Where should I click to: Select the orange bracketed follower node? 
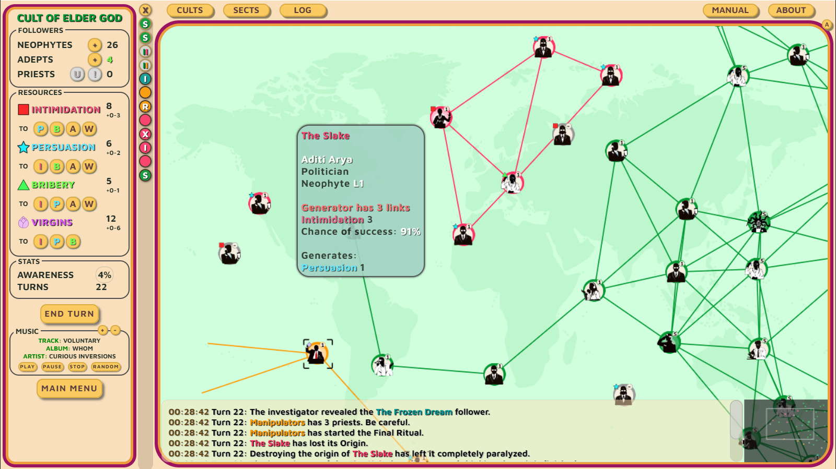[x=318, y=354]
